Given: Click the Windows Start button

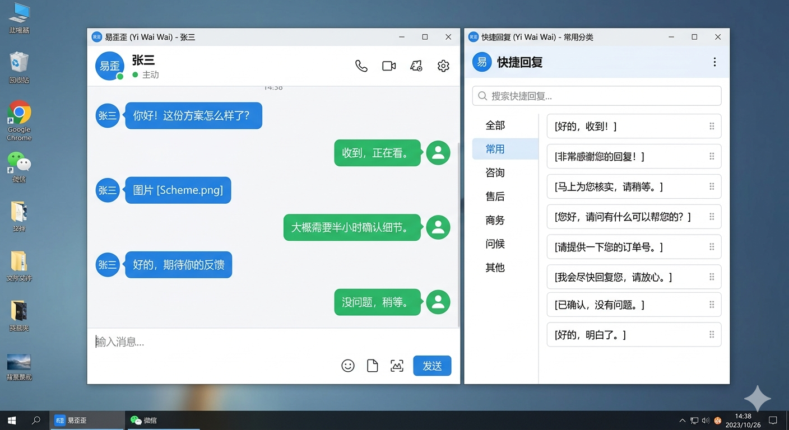Looking at the screenshot, I should [11, 420].
